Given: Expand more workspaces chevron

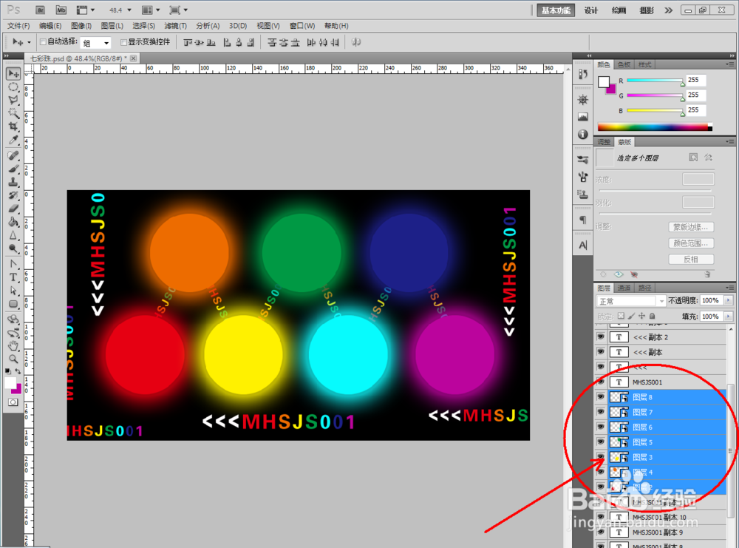Looking at the screenshot, I should point(668,10).
